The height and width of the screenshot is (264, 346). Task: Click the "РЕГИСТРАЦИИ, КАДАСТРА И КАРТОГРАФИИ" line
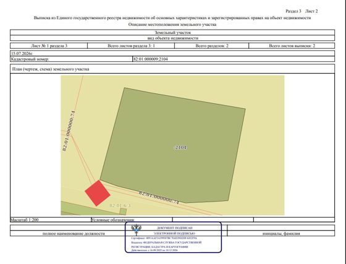(x=159, y=247)
